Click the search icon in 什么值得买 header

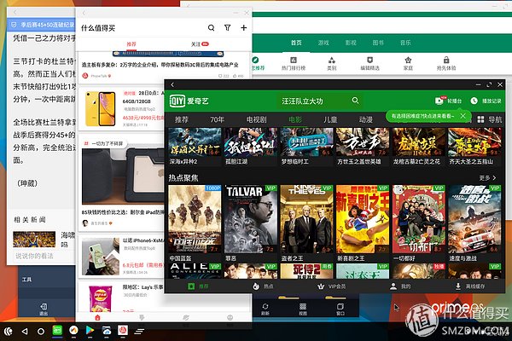pos(212,28)
